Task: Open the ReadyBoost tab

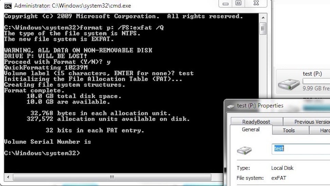Action: [256, 122]
